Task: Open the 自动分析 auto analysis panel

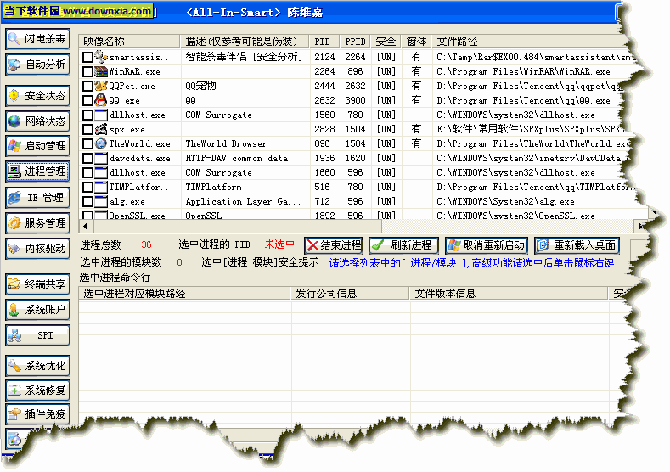Action: point(37,65)
